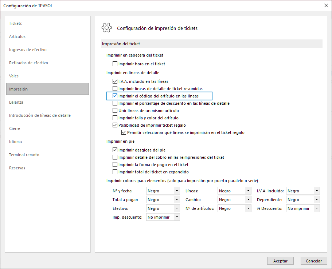Screen dimensions: 332x269
Task: Click the 'Imprimir en pie' label
Action: 120,141
